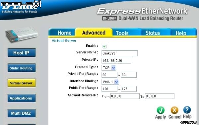This screenshot has height=125, width=199.
Task: Open the Static Routing page
Action: 22,68
